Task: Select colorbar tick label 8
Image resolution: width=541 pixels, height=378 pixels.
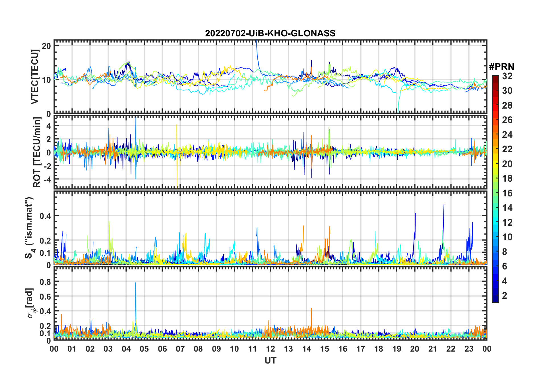Action: point(505,252)
